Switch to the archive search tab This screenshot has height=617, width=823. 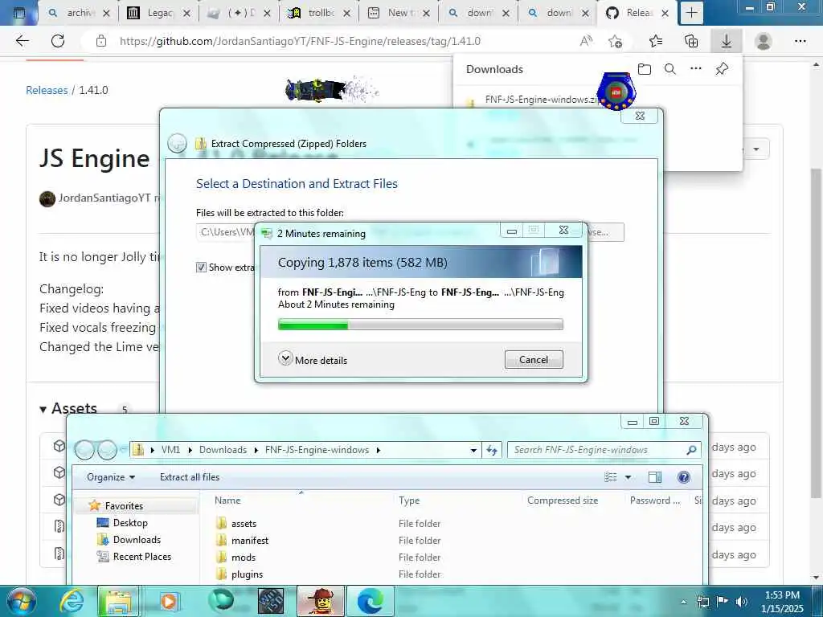click(80, 13)
